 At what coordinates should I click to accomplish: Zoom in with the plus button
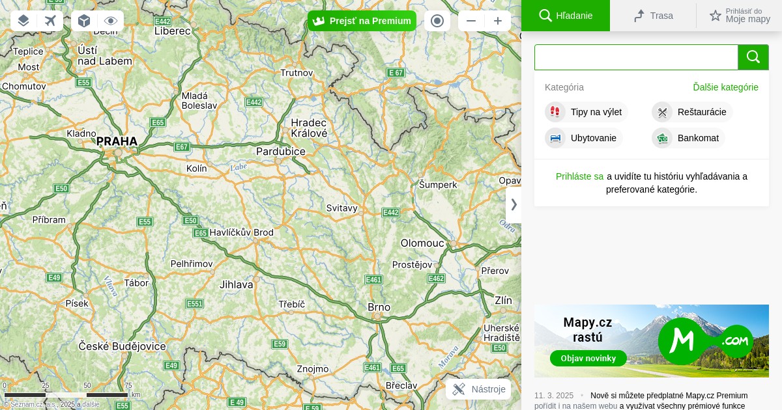[x=498, y=21]
